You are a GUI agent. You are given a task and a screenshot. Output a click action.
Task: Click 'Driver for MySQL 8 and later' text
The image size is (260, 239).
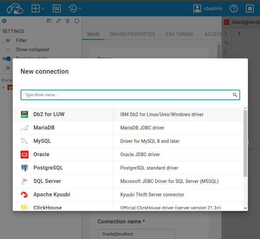click(x=150, y=141)
